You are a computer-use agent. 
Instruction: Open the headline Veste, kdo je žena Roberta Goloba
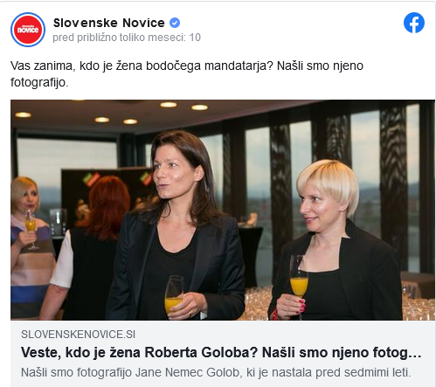point(221,353)
